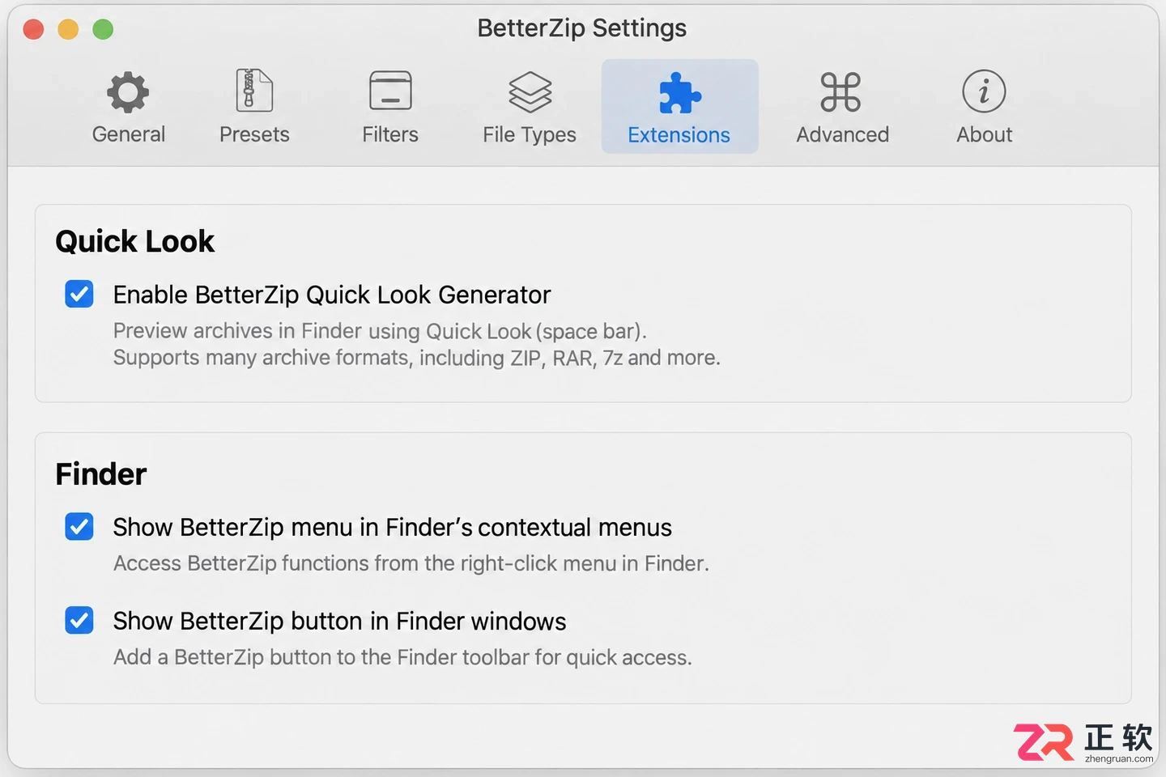Minimize the window with the yellow button
The width and height of the screenshot is (1166, 777).
point(68,29)
